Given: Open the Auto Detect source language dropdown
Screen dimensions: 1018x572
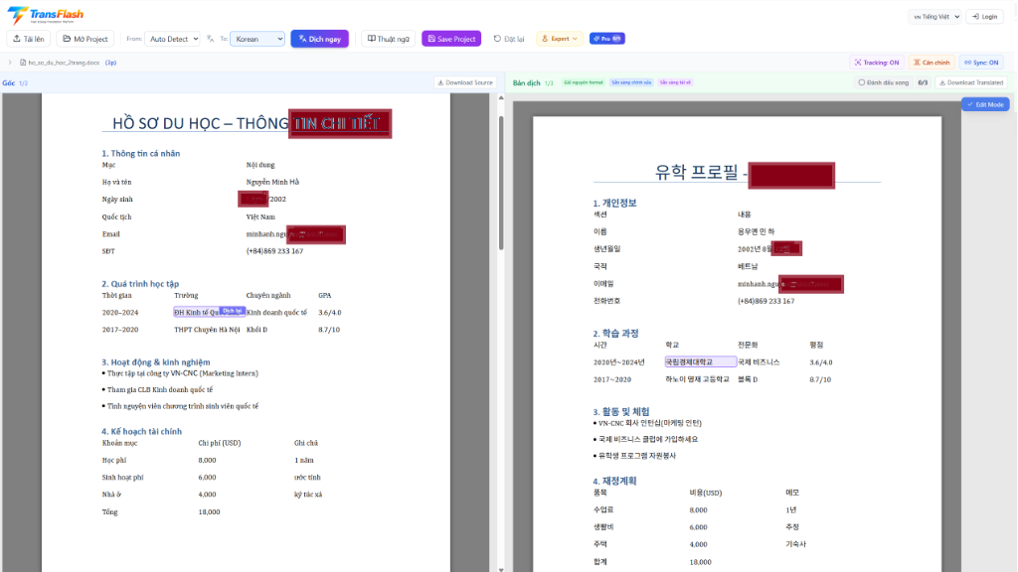Looking at the screenshot, I should pos(173,39).
